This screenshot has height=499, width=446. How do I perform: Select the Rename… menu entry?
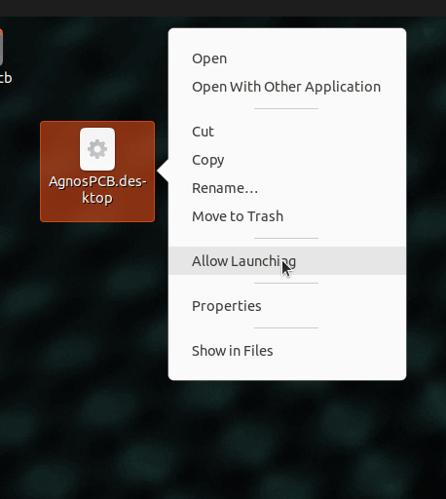(287, 188)
